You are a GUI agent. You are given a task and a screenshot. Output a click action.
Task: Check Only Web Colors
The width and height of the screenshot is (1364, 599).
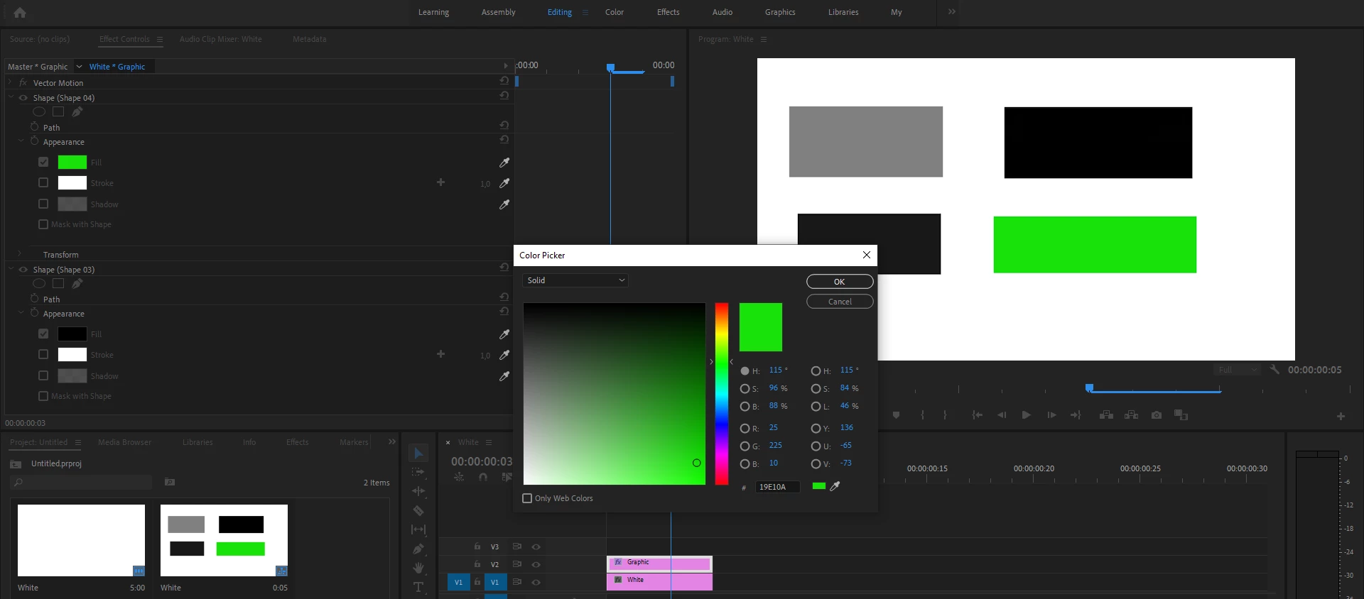527,498
